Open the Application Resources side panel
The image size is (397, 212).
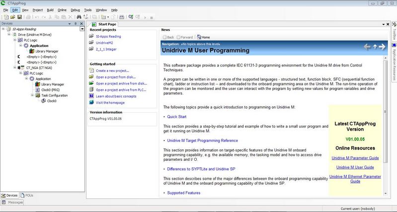tap(394, 62)
